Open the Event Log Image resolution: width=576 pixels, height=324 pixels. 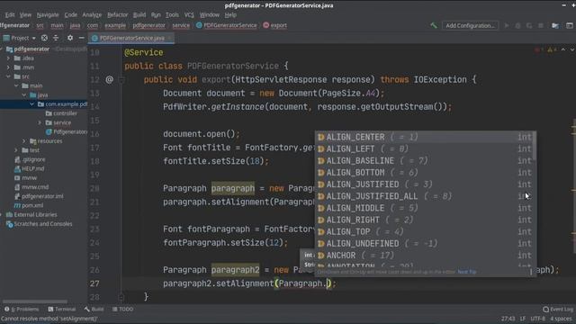558,310
